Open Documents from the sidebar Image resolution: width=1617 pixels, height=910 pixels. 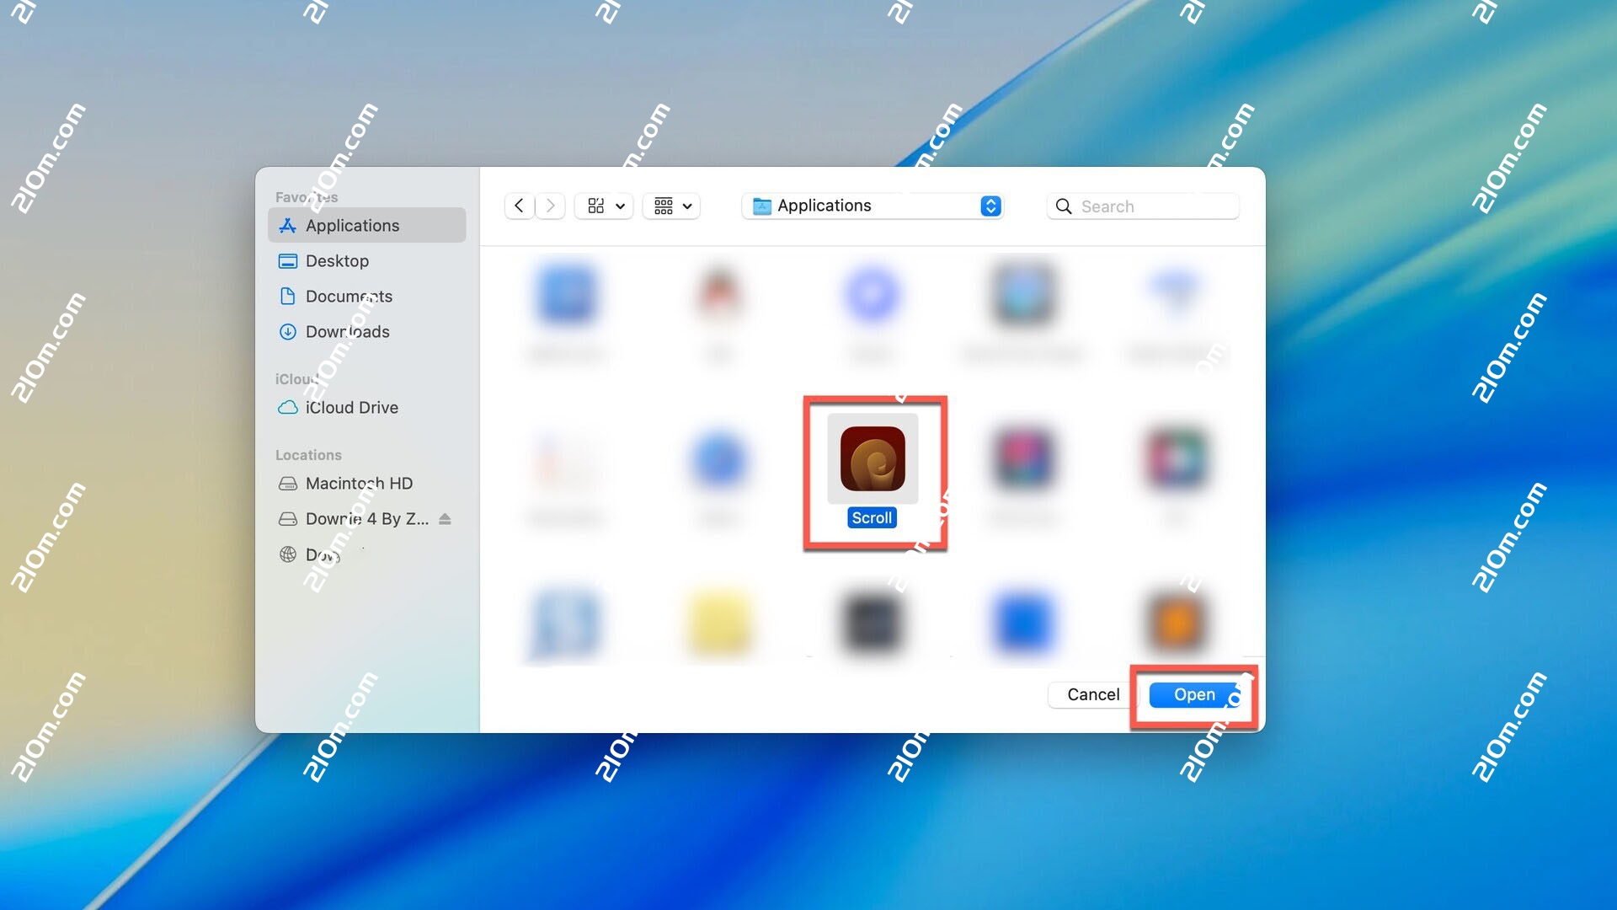click(349, 297)
